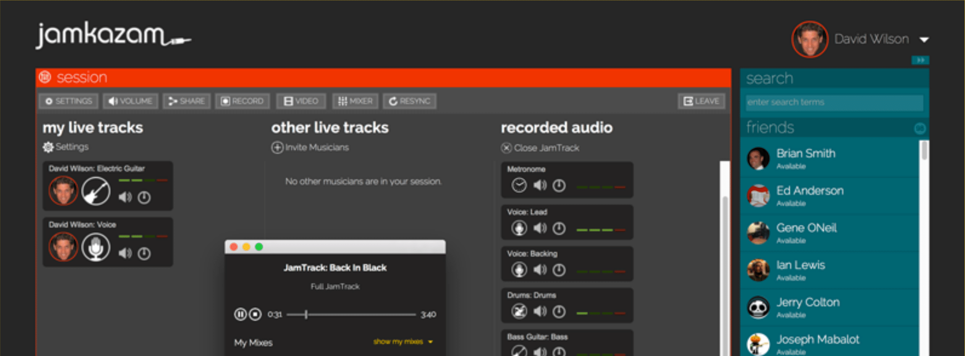Pause the Back In Black JamTrack playback
This screenshot has height=356, width=965.
click(x=240, y=314)
